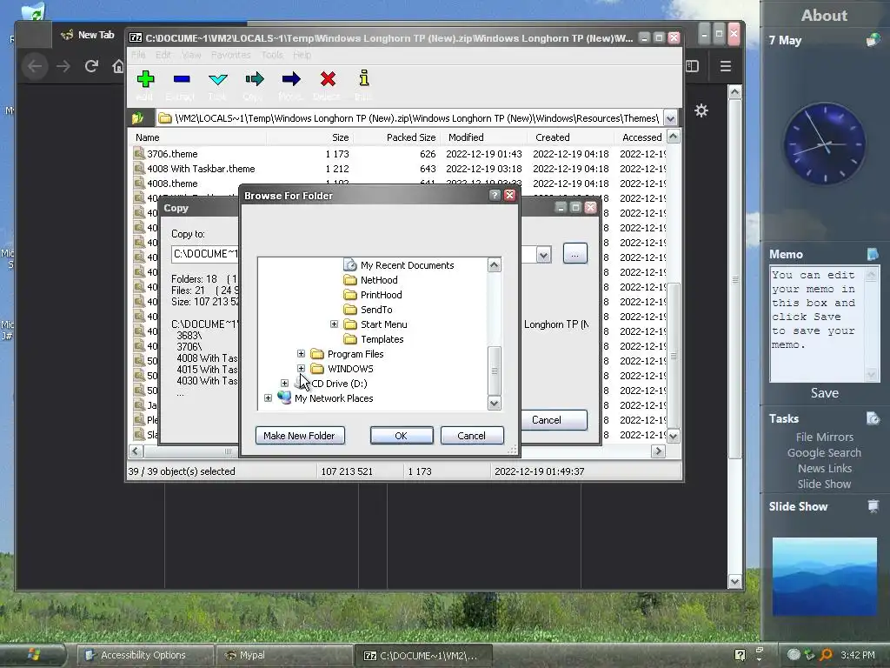Viewport: 890px width, 668px height.
Task: Click the red X Delete toolbar icon
Action: click(328, 79)
